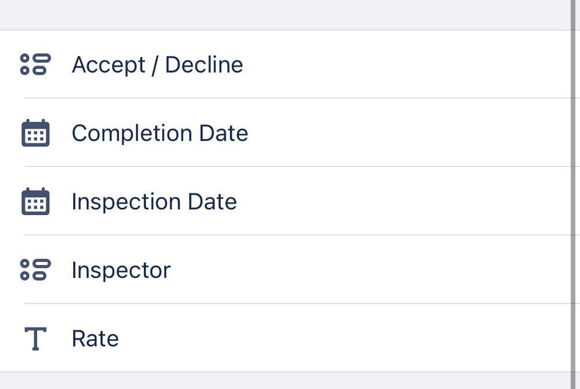Click the blank row area right of 'Rate'
The height and width of the screenshot is (389, 580).
coord(348,339)
